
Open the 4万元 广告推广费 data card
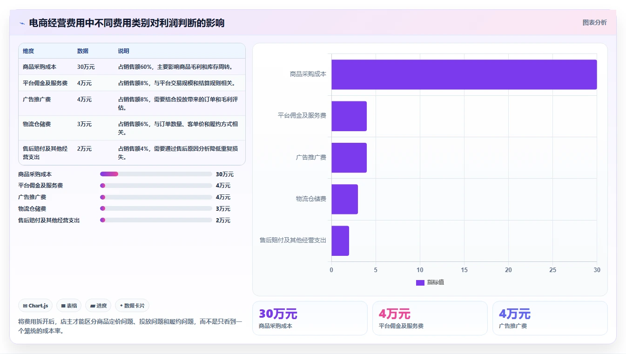550,318
